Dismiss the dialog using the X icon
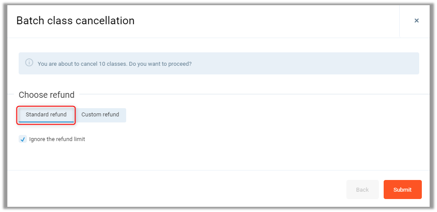The image size is (437, 212). point(416,21)
